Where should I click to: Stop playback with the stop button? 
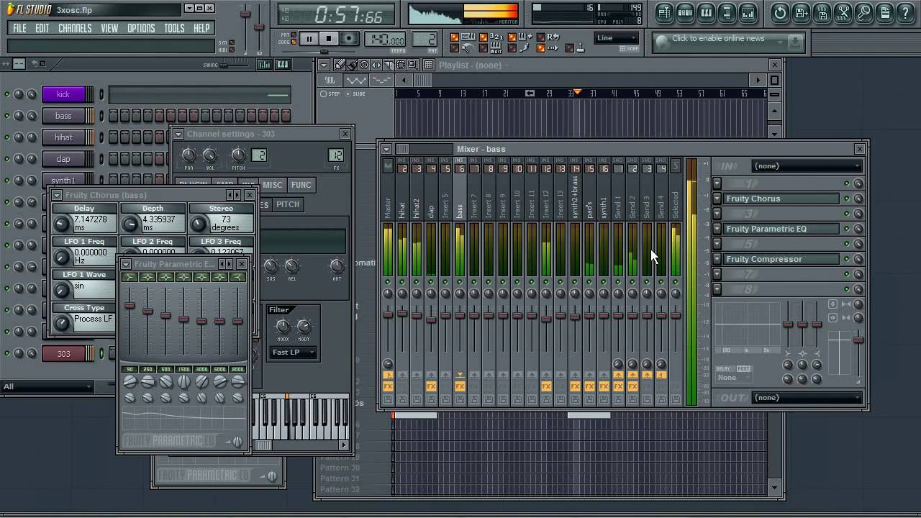(329, 39)
